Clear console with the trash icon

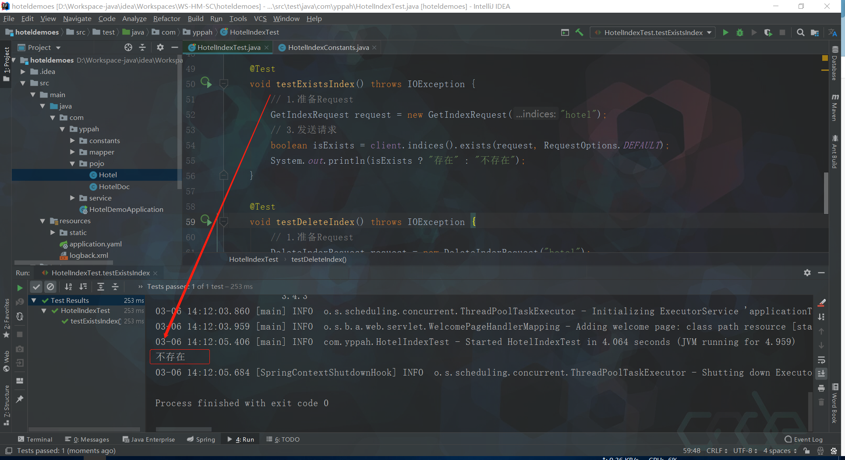(821, 402)
